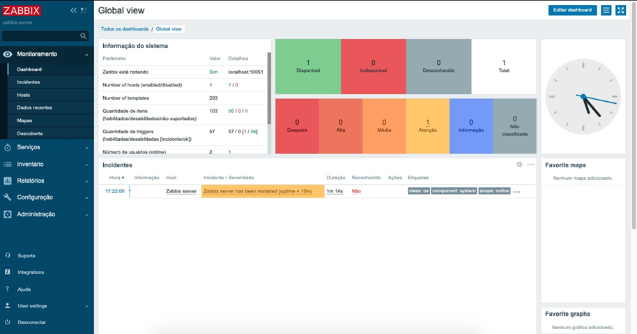637x334 pixels.
Task: Expand the Relatórios menu section
Action: coord(86,181)
